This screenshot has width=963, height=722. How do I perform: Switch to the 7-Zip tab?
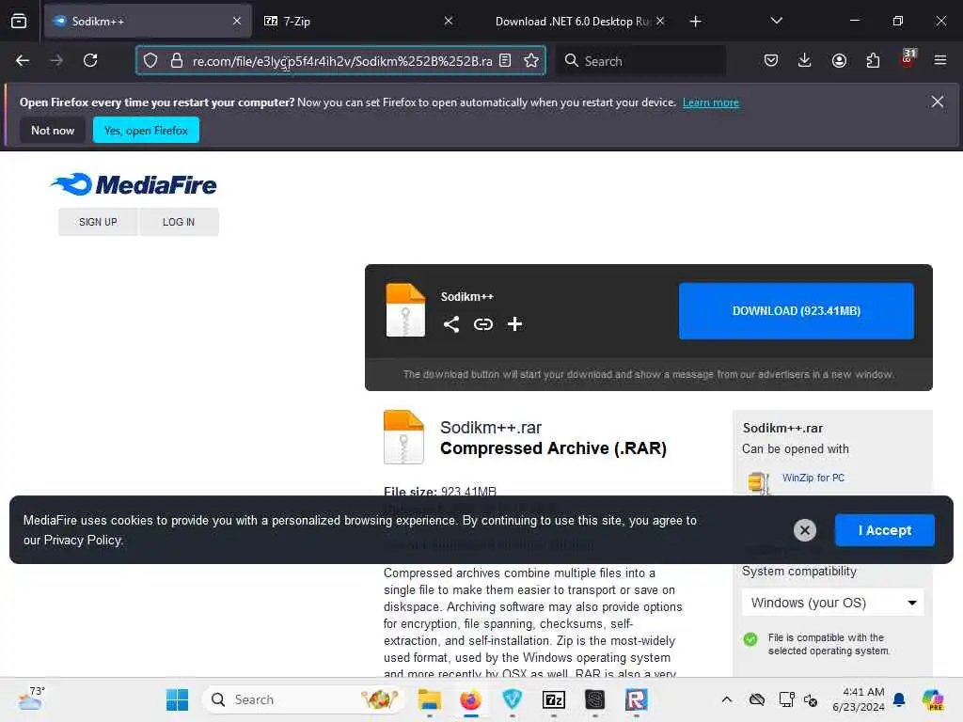coord(359,21)
